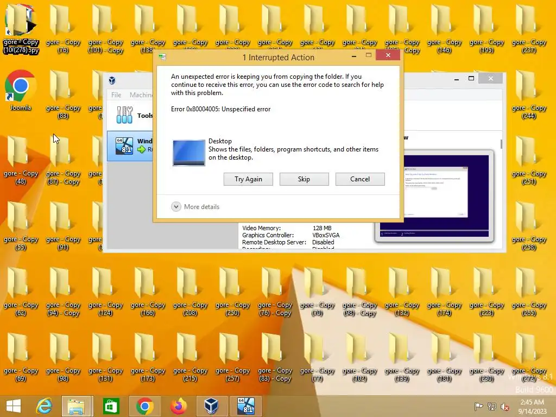Screen dimensions: 556x417
Task: Click Try Again in the error dialog
Action: click(248, 179)
